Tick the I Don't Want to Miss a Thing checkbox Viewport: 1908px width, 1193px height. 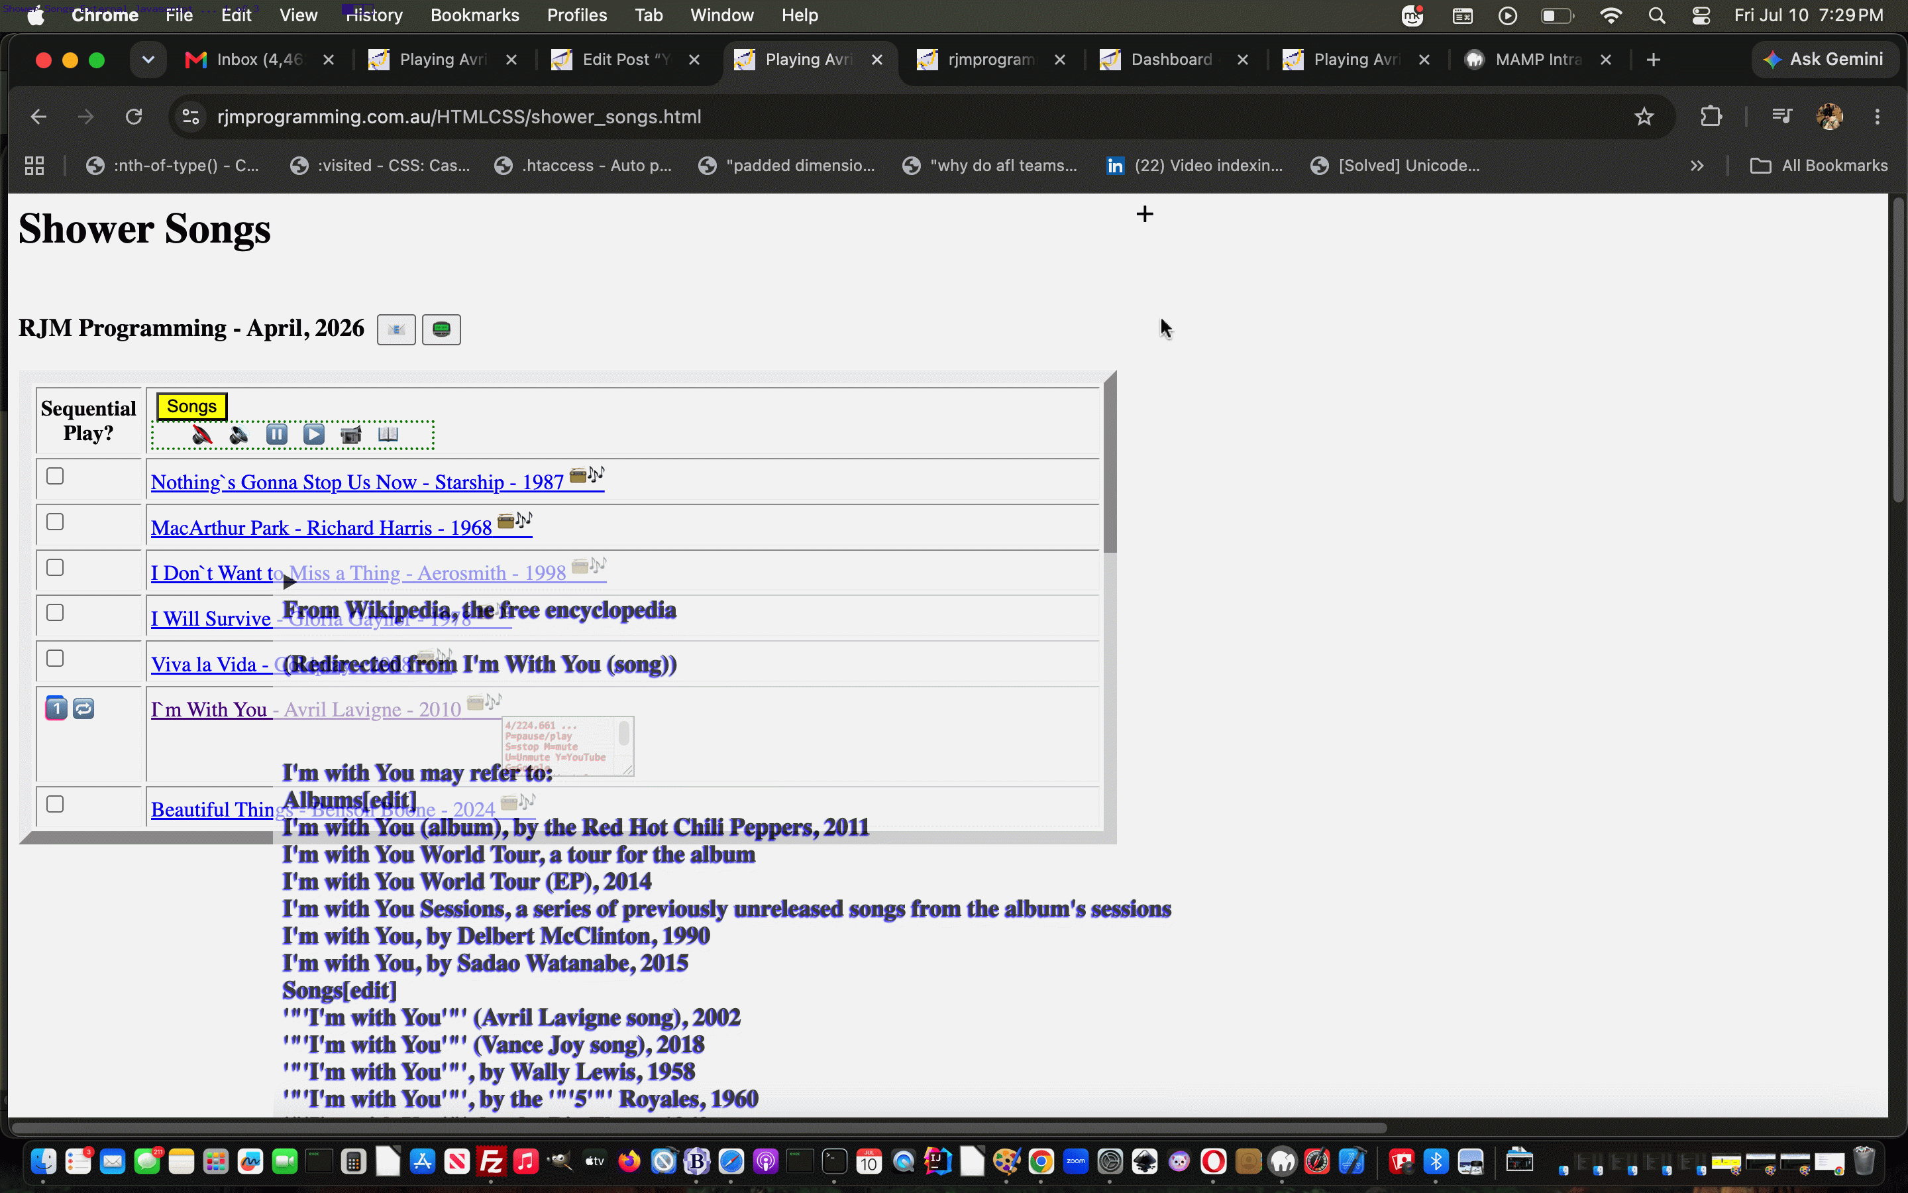tap(54, 567)
